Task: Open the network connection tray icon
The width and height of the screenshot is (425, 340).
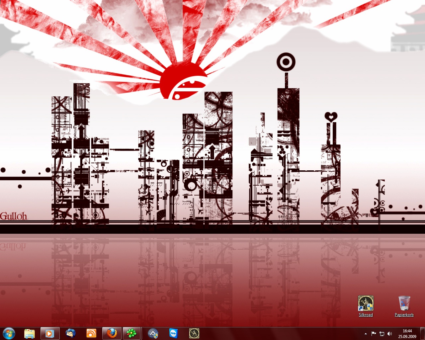Action: click(x=382, y=334)
